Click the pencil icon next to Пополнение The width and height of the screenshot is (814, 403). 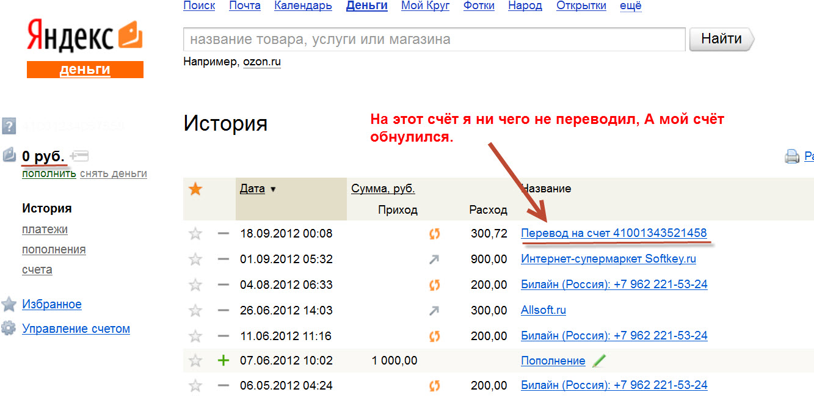point(598,361)
